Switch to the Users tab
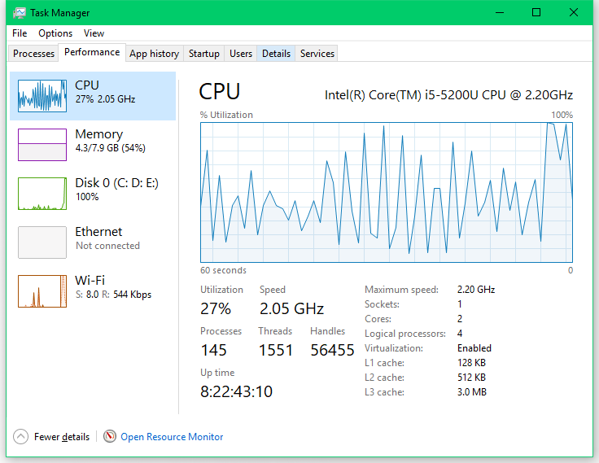This screenshot has width=599, height=463. coord(241,54)
